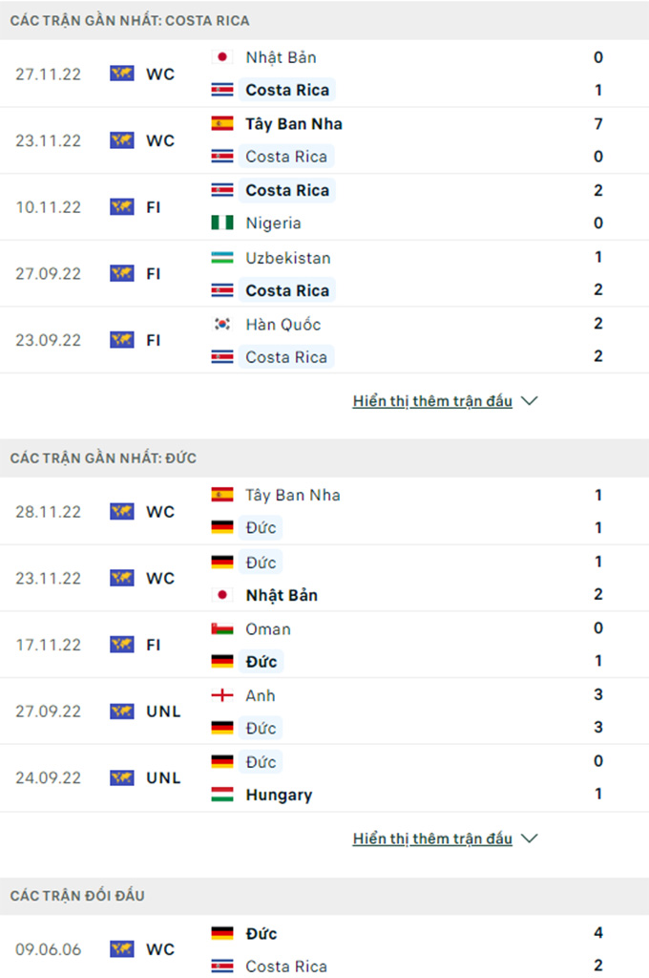Screen dimensions: 649x978
Task: Click the Hungary team name
Action: click(279, 795)
